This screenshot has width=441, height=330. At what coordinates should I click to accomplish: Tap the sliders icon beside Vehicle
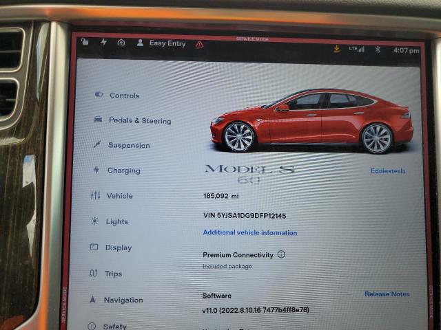point(95,195)
